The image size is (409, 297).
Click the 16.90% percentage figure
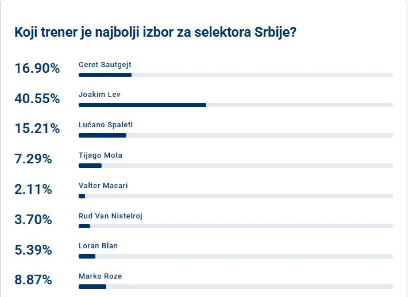tap(37, 68)
